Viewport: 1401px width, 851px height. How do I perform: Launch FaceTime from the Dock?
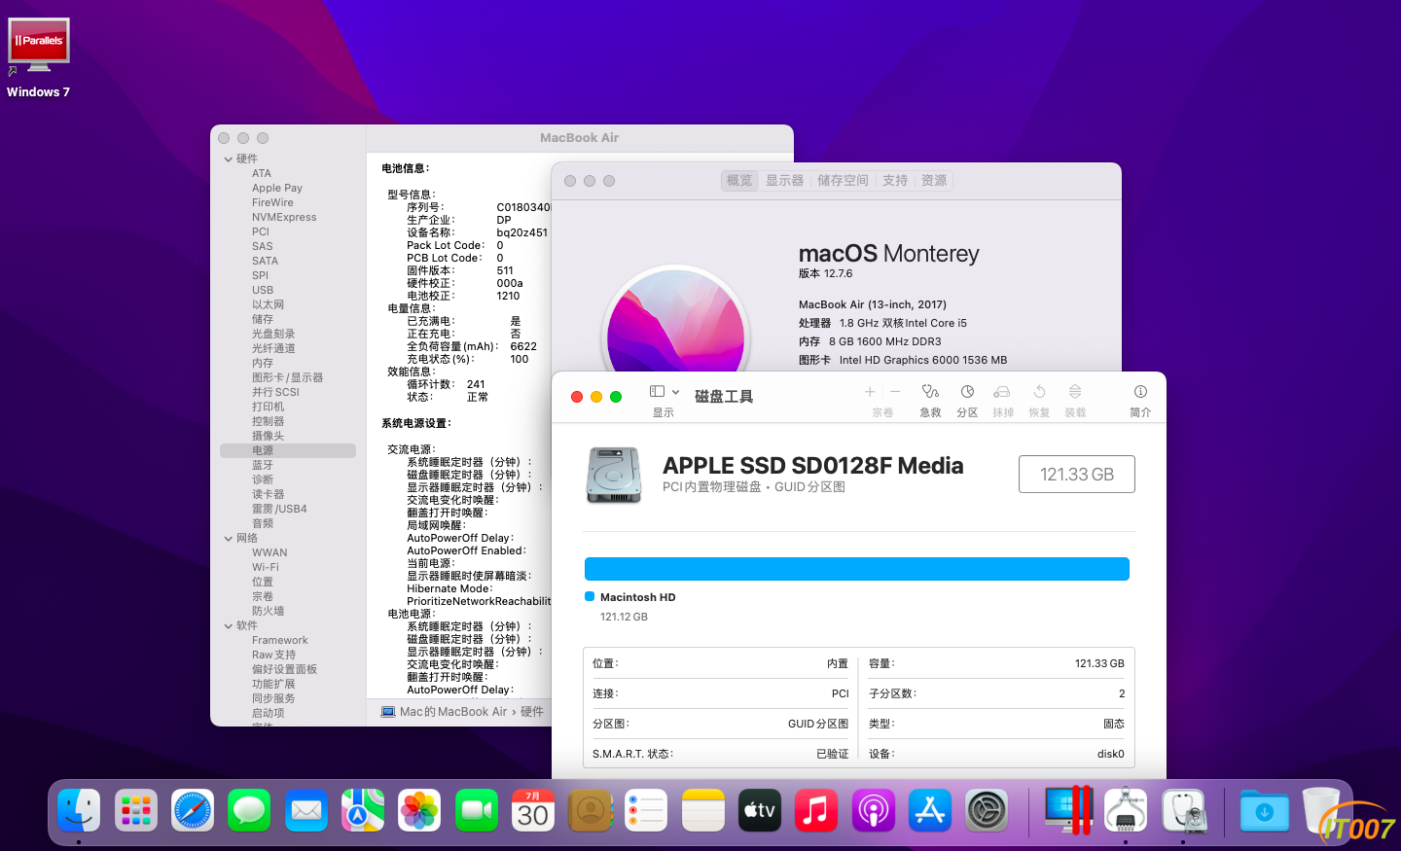pos(477,810)
